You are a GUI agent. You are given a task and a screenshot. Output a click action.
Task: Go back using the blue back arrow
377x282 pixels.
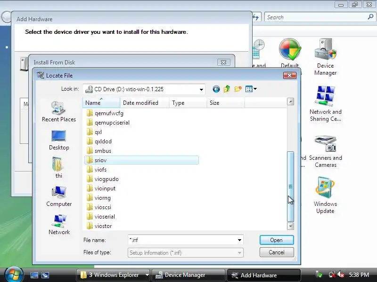[x=216, y=89]
